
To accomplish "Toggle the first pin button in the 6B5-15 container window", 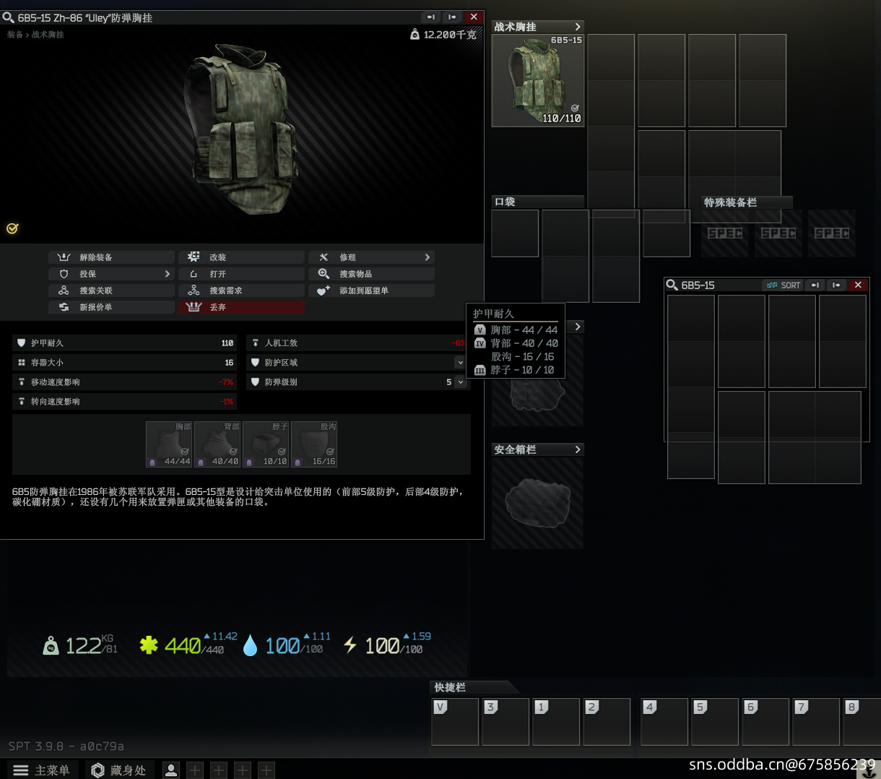I will point(815,285).
